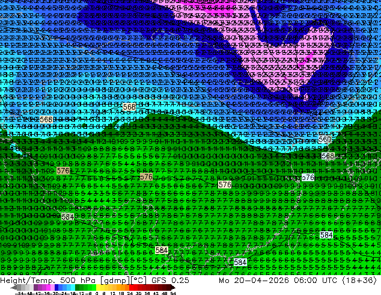The image size is (381, 295).
Task: Click the GFS 0.25 model label
Action: pos(170,281)
